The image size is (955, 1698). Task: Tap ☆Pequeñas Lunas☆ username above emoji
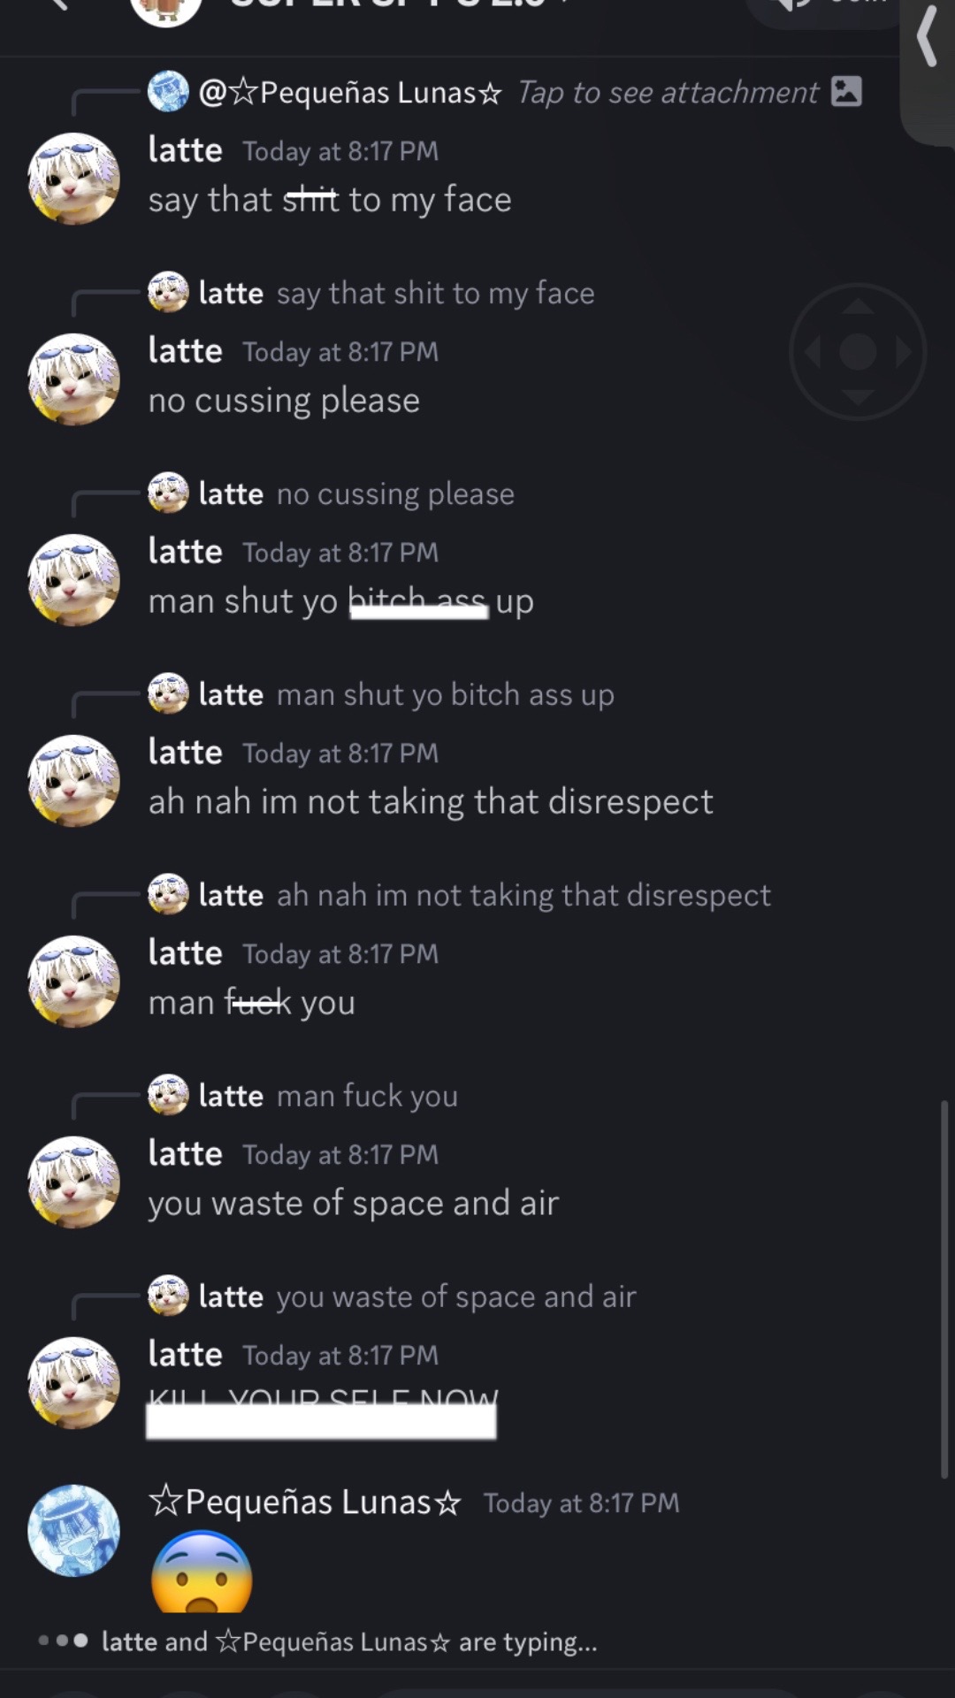pos(305,1502)
